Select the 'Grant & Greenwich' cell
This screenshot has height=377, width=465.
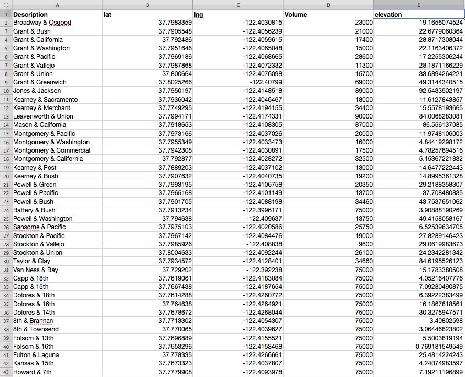[x=57, y=82]
